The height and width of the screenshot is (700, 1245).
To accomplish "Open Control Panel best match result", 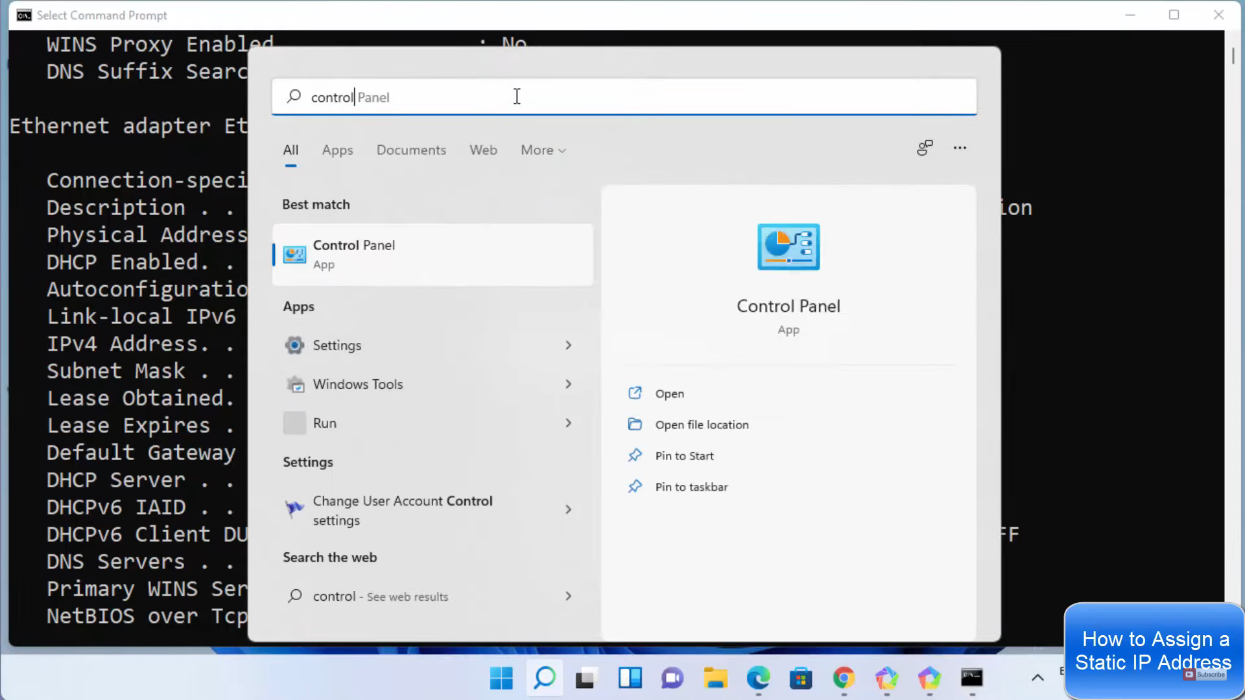I will [432, 254].
